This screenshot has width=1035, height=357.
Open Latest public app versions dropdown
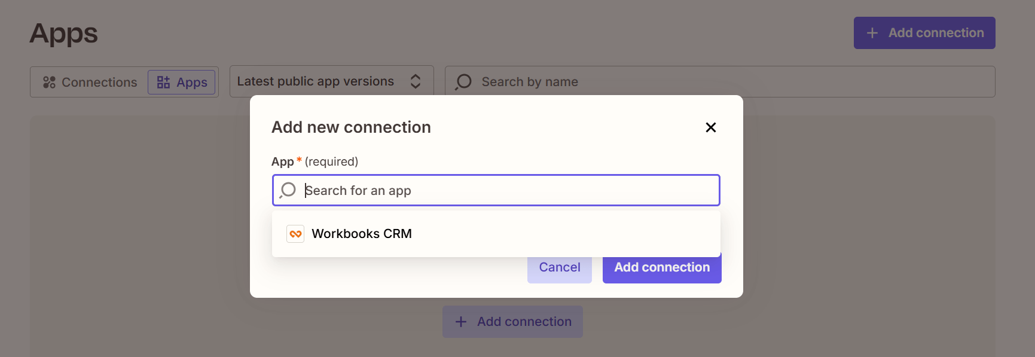[316, 81]
